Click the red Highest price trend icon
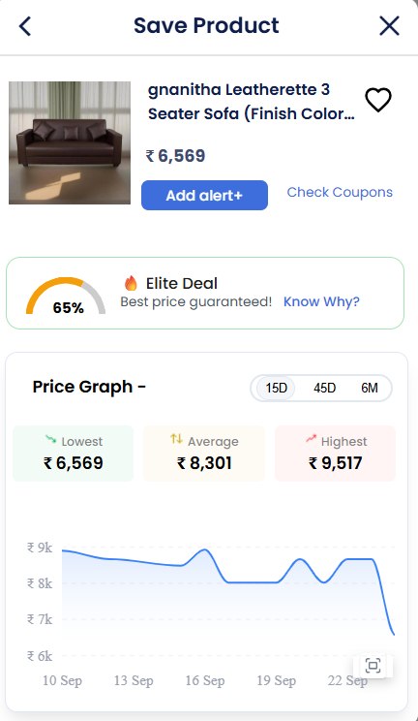This screenshot has height=721, width=418. (x=311, y=440)
